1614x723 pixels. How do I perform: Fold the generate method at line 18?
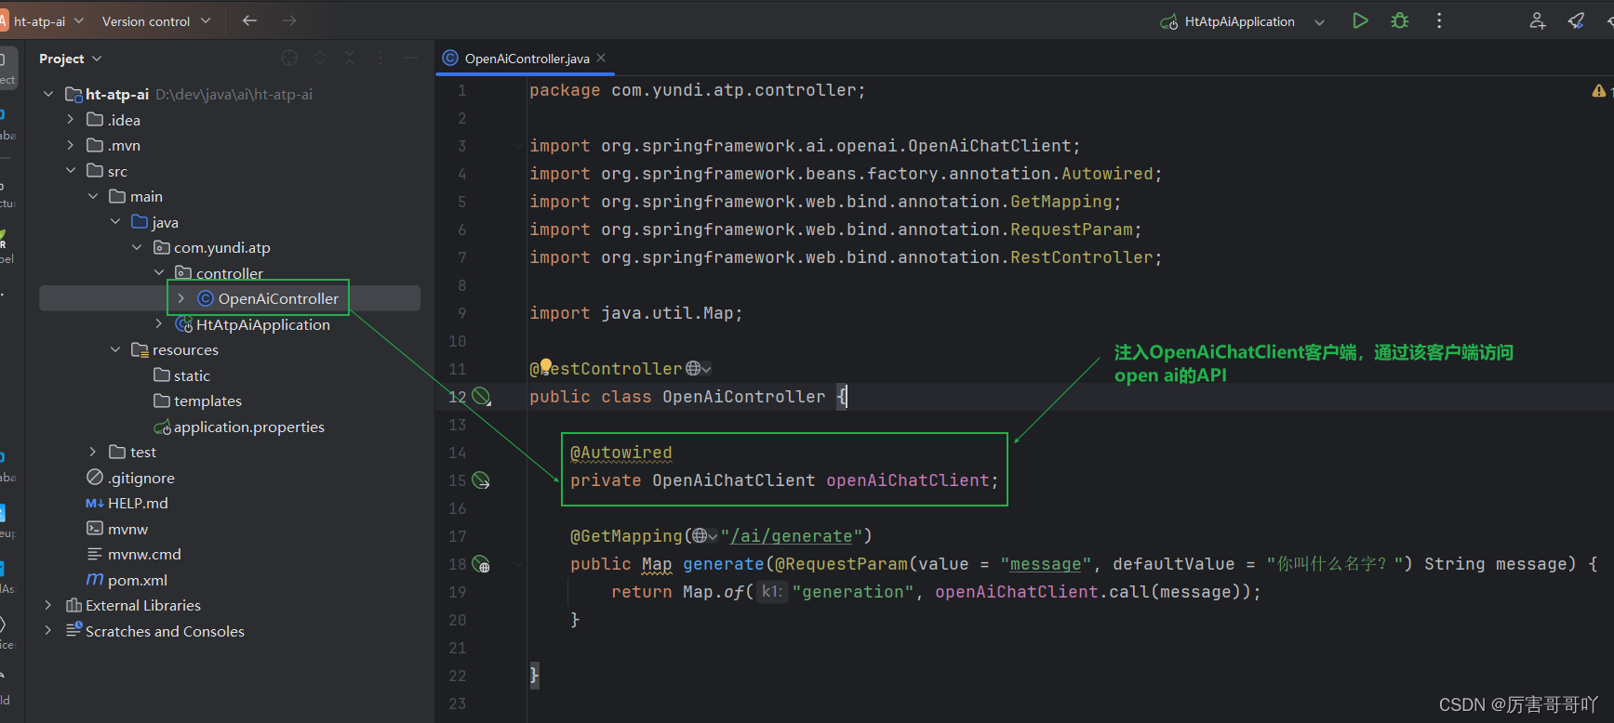tap(518, 564)
